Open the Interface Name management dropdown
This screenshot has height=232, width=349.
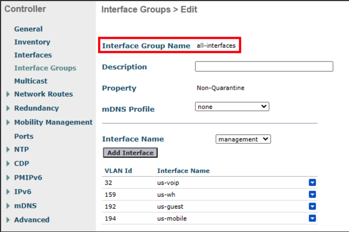point(243,139)
